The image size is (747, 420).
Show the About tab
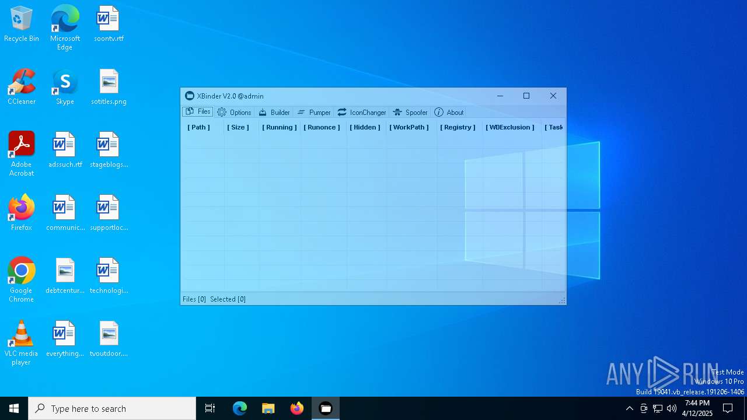(449, 112)
